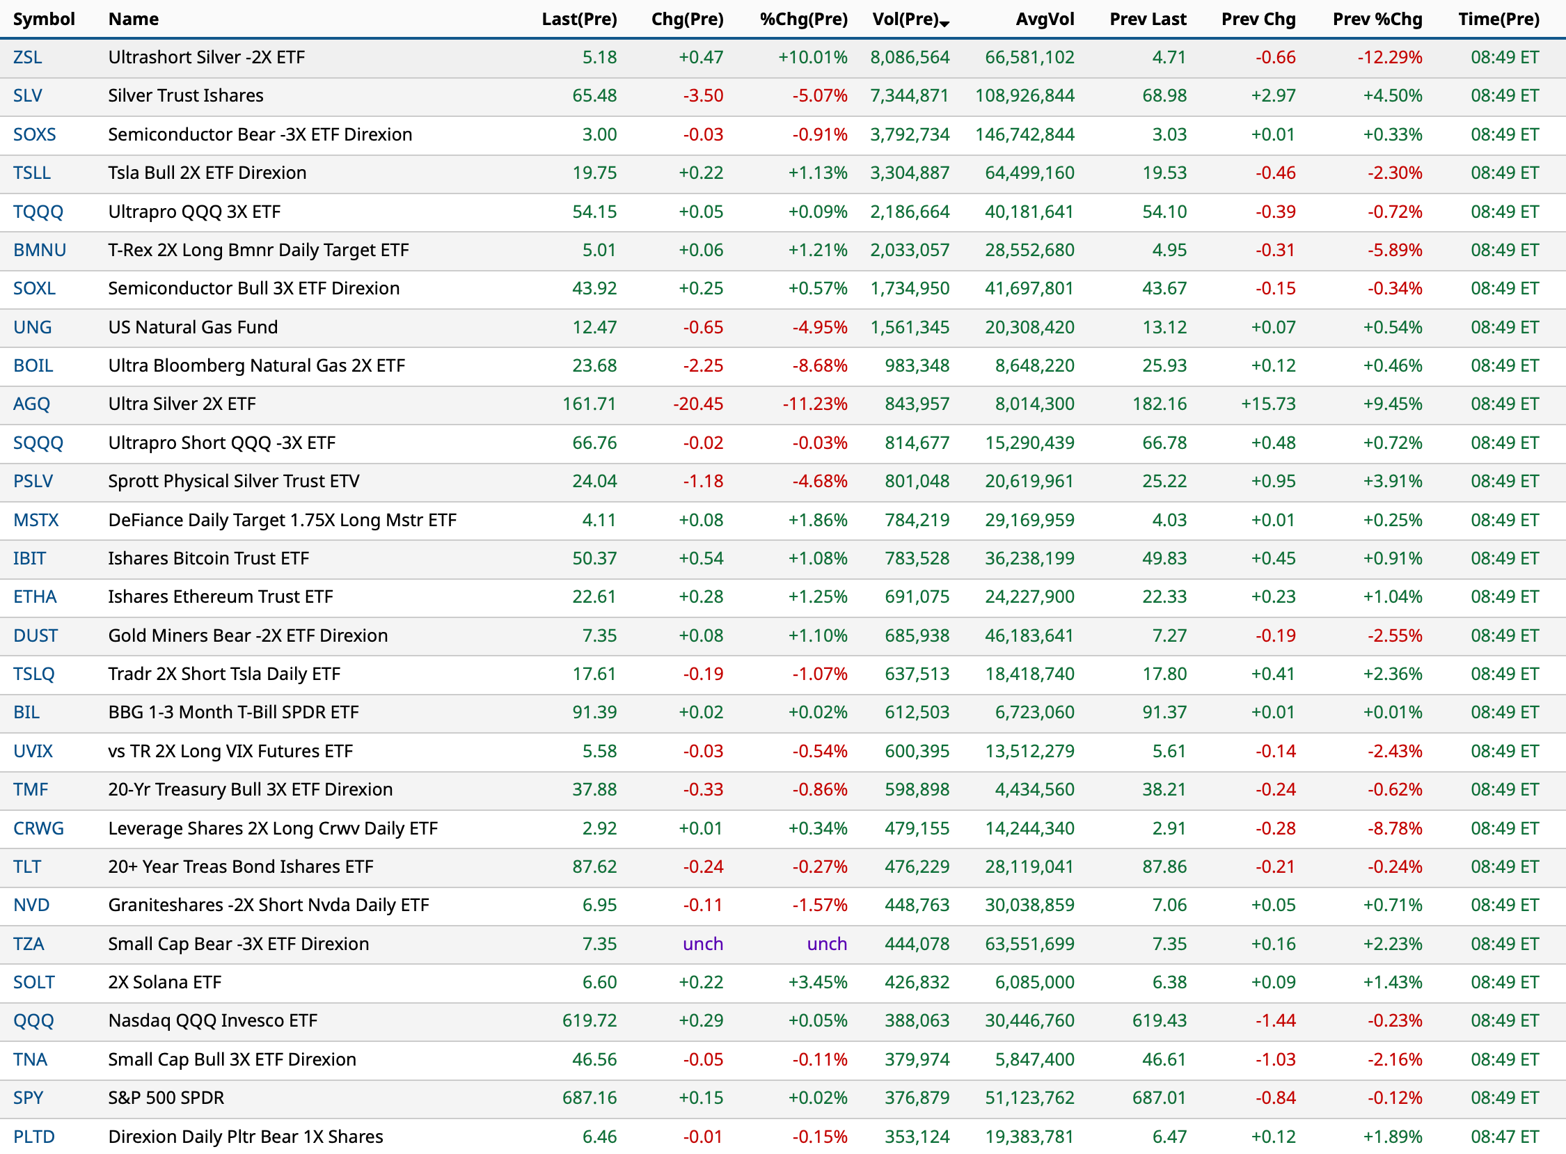Open the SLV ticker link
The width and height of the screenshot is (1566, 1154).
click(x=28, y=95)
